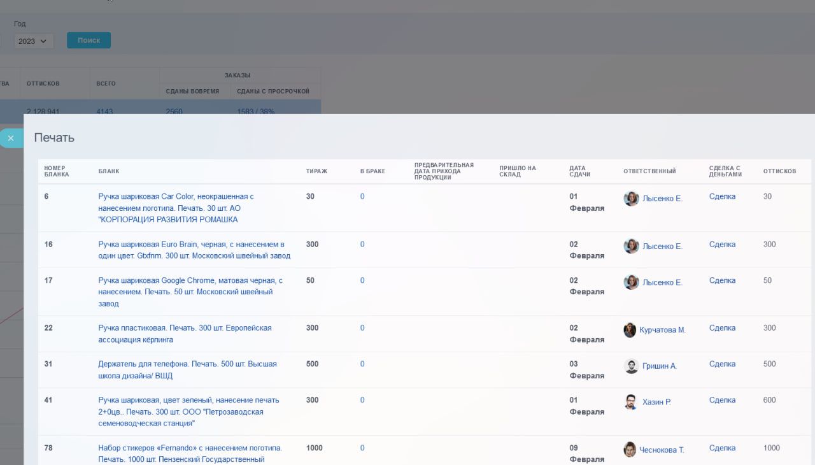
Task: Click the defect count 0 in row 31
Action: tap(362, 364)
